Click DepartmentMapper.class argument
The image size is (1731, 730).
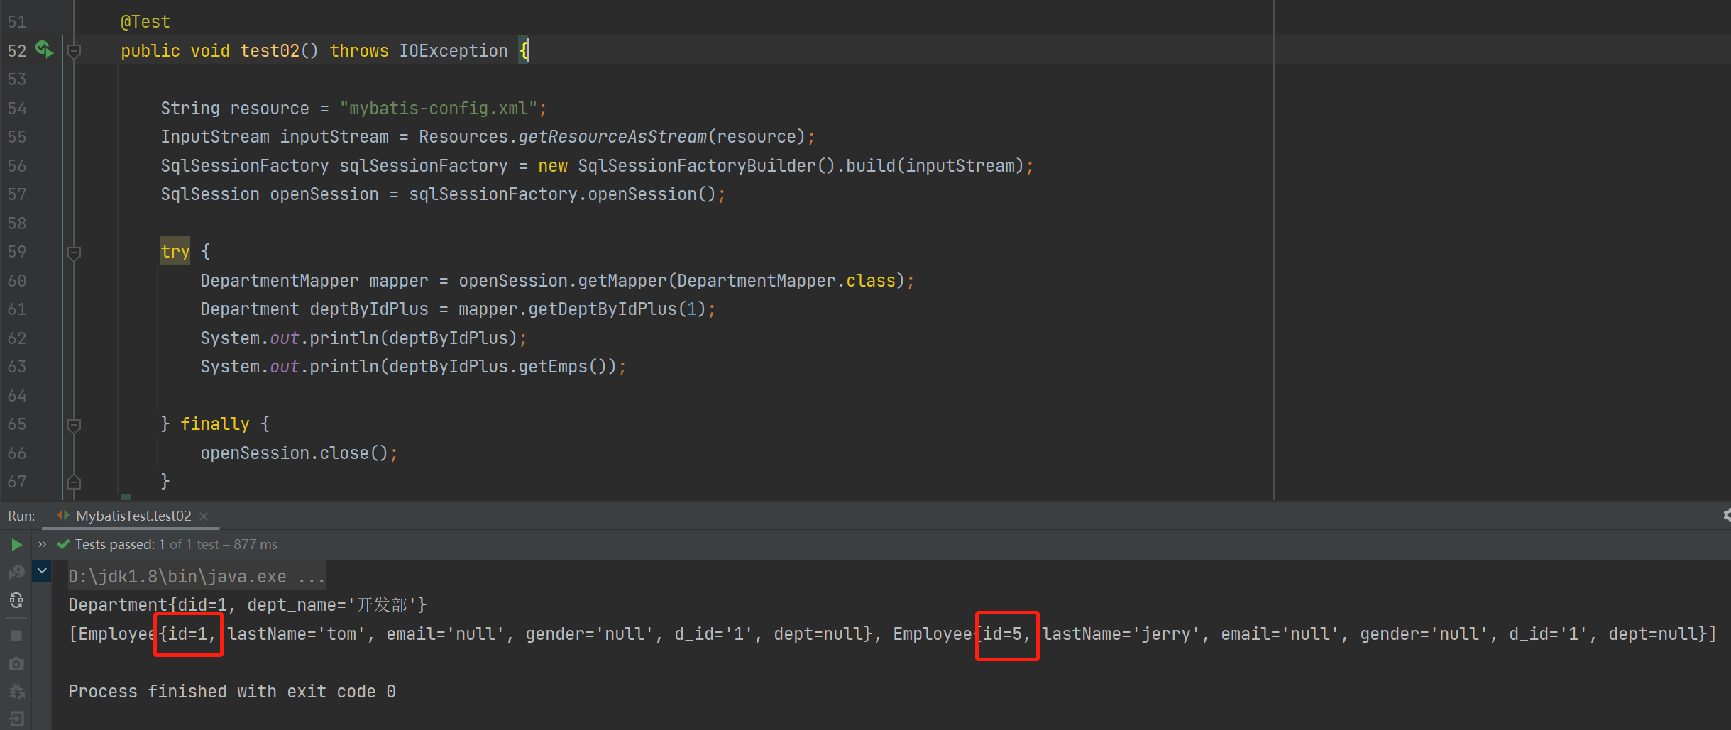tap(786, 281)
